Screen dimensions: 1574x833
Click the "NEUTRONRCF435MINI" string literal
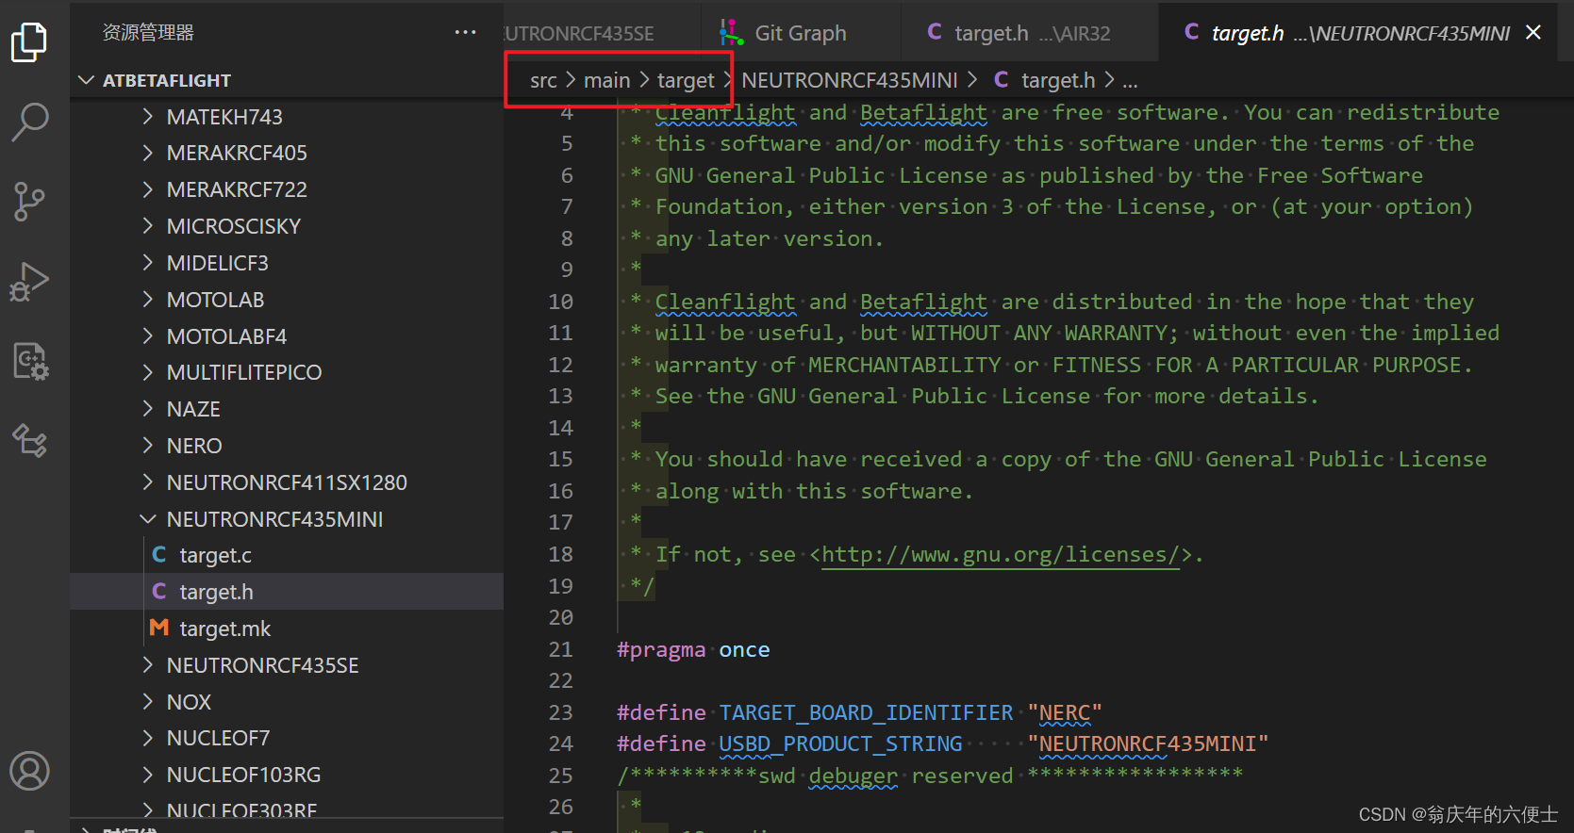(1148, 744)
